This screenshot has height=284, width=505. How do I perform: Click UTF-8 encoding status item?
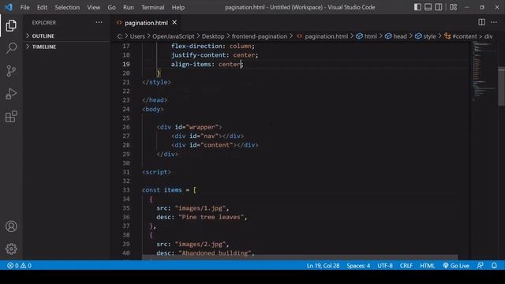pos(385,266)
